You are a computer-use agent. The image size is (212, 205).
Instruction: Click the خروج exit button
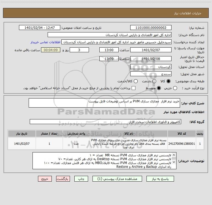point(45,179)
